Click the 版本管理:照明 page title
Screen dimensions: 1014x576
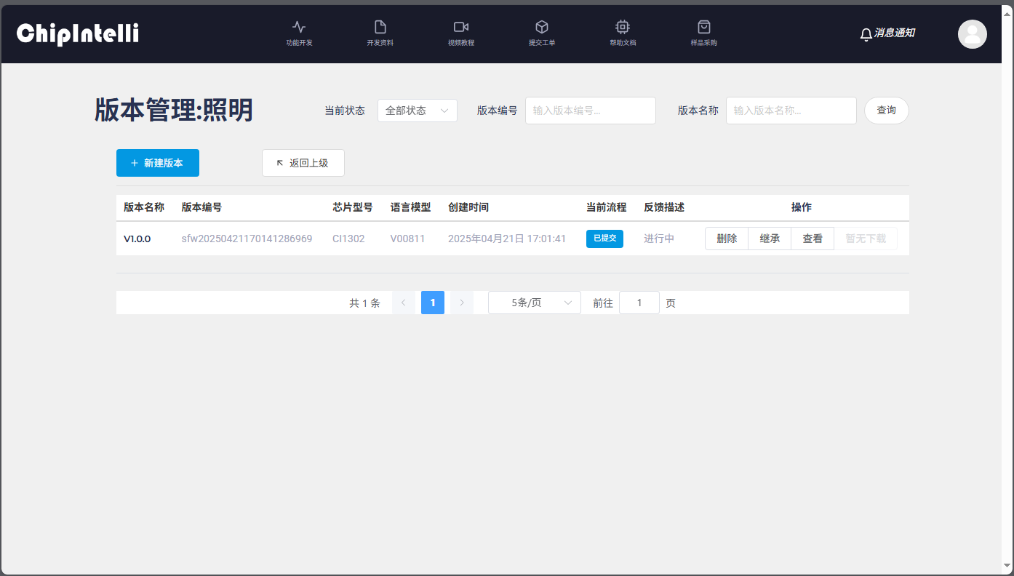tap(174, 110)
